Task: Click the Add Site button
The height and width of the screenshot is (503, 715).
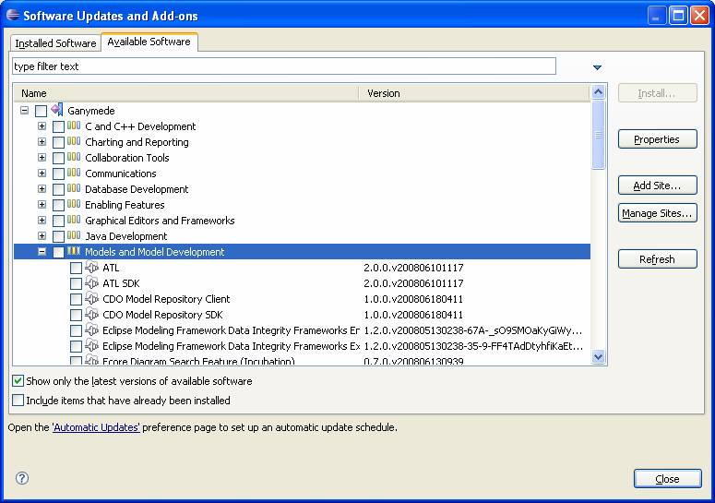Action: pos(657,186)
